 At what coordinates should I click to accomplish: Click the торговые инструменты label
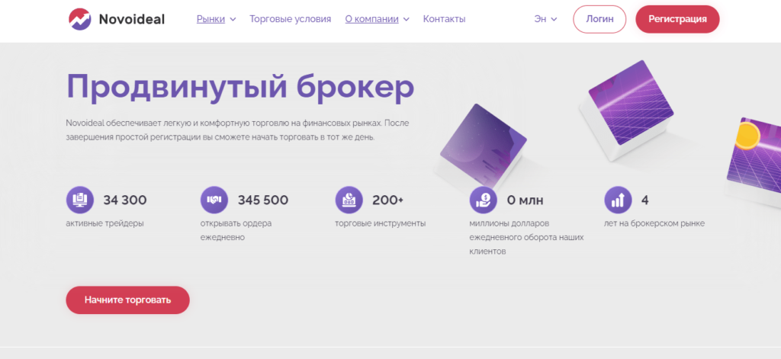click(x=380, y=223)
